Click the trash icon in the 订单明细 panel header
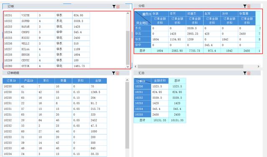Screen dimensions: 267x157 [118, 73]
